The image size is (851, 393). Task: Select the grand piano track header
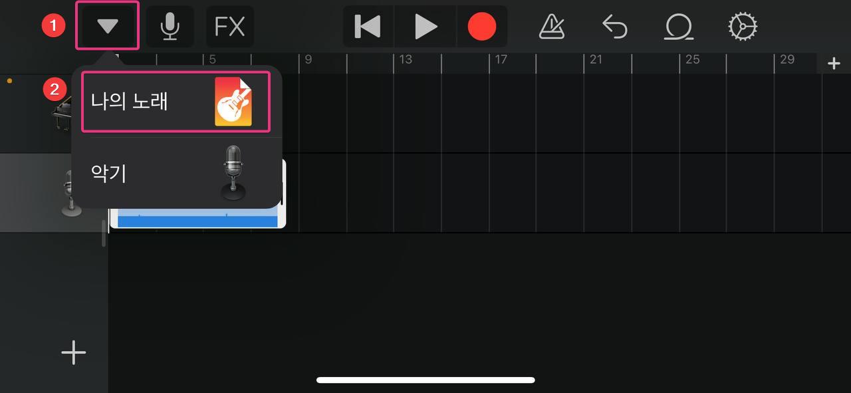click(x=35, y=113)
